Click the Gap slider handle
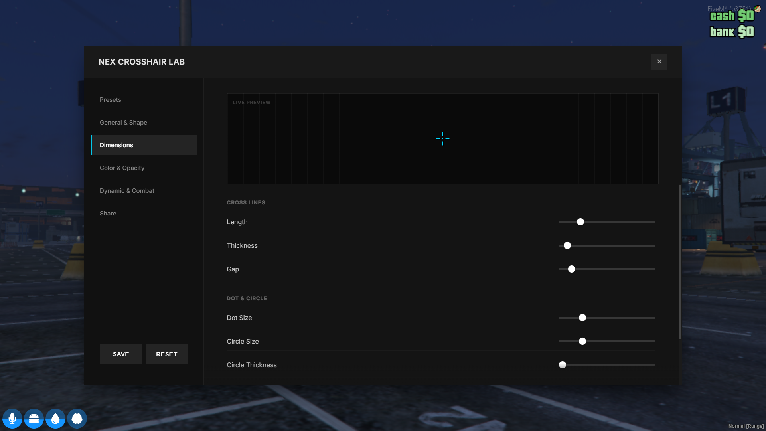The width and height of the screenshot is (766, 431). (x=572, y=269)
